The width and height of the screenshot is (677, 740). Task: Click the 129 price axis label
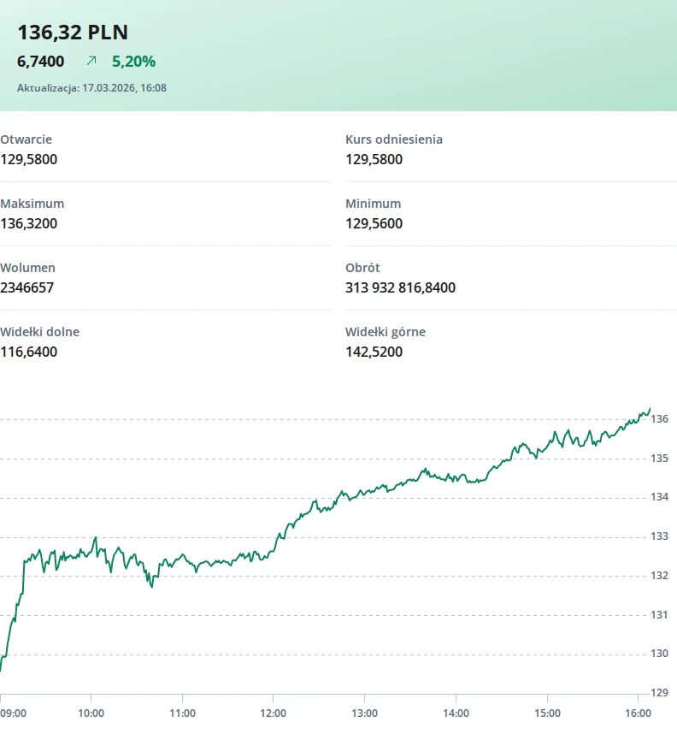pos(659,693)
